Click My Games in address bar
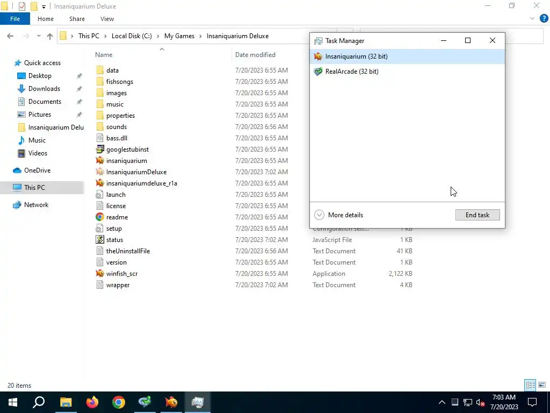 pos(179,36)
